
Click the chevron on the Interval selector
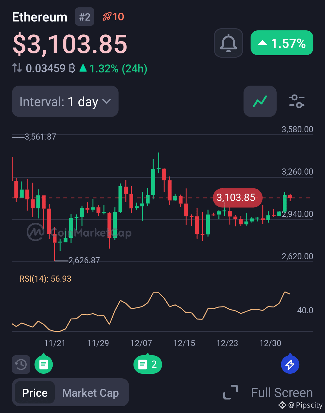(x=106, y=101)
